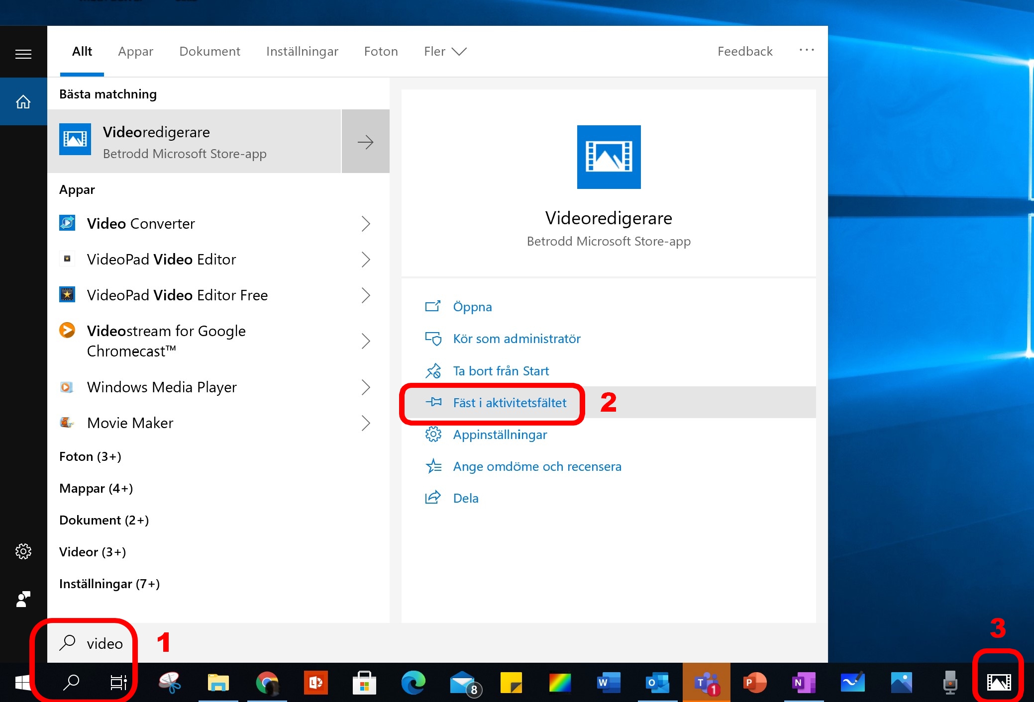The height and width of the screenshot is (702, 1034).
Task: Open the settings gear in sidebar
Action: [23, 551]
